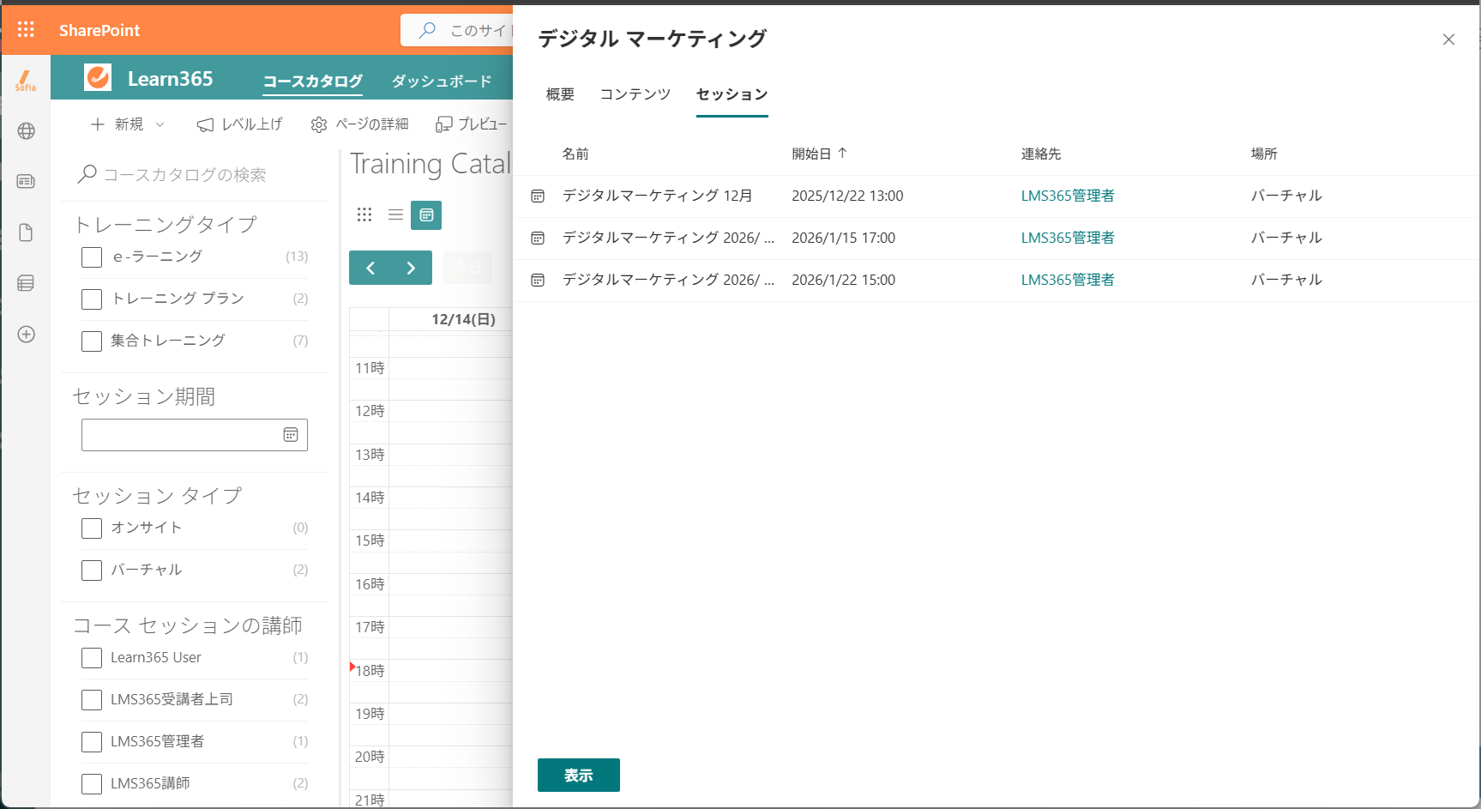Image resolution: width=1481 pixels, height=809 pixels.
Task: Open the SharePoint app launcher grid
Action: (x=26, y=30)
